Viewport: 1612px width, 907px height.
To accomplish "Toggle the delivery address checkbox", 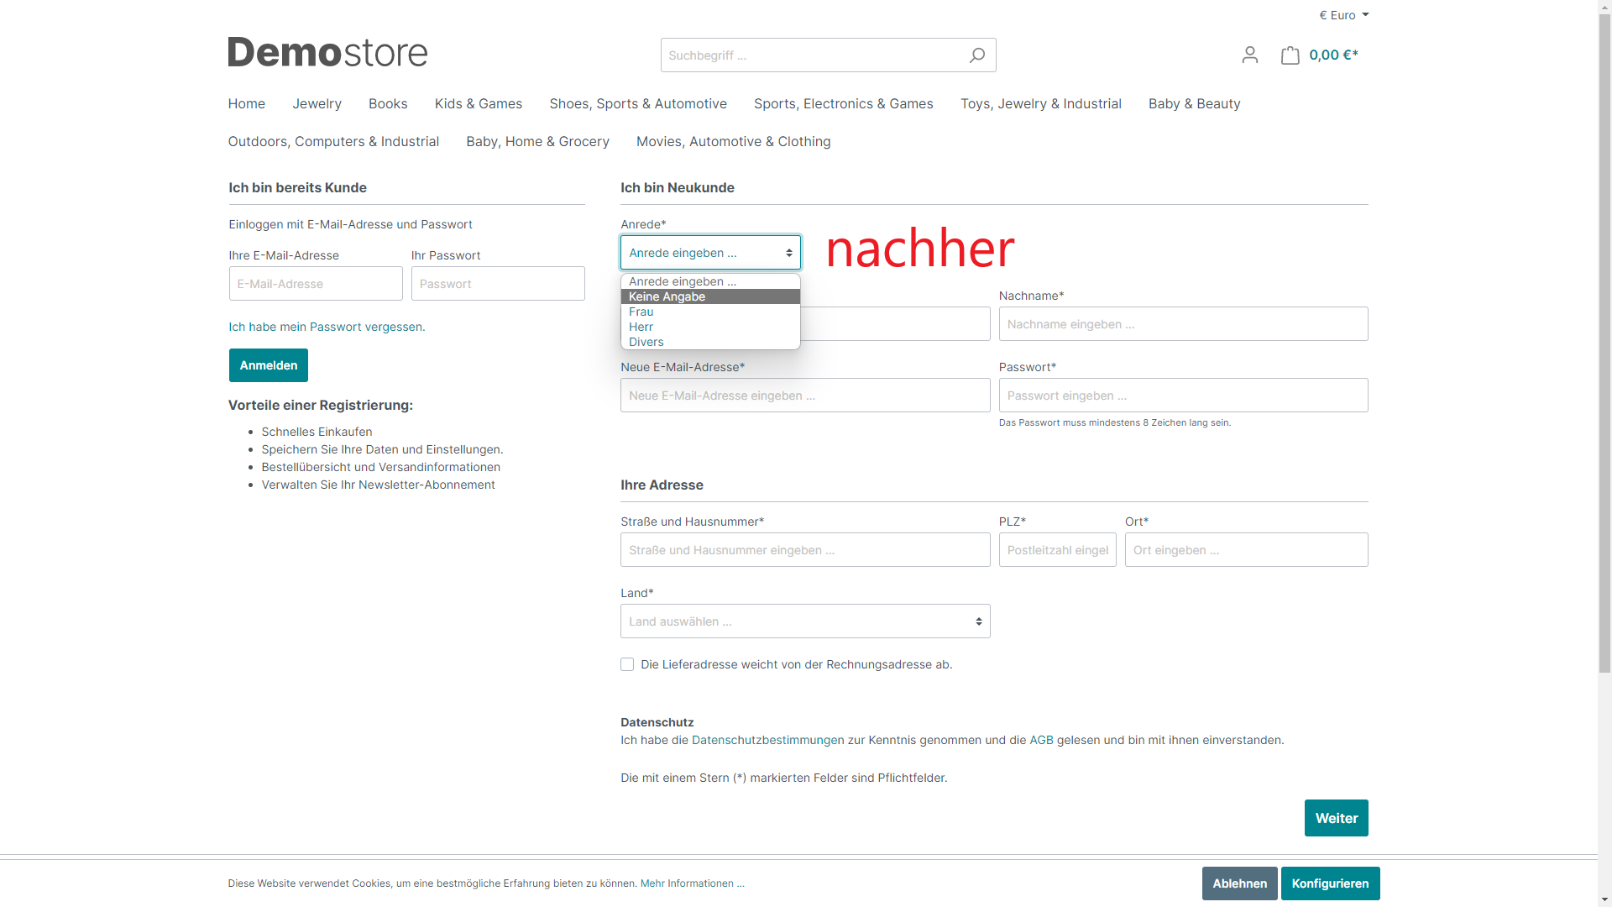I will (x=626, y=664).
